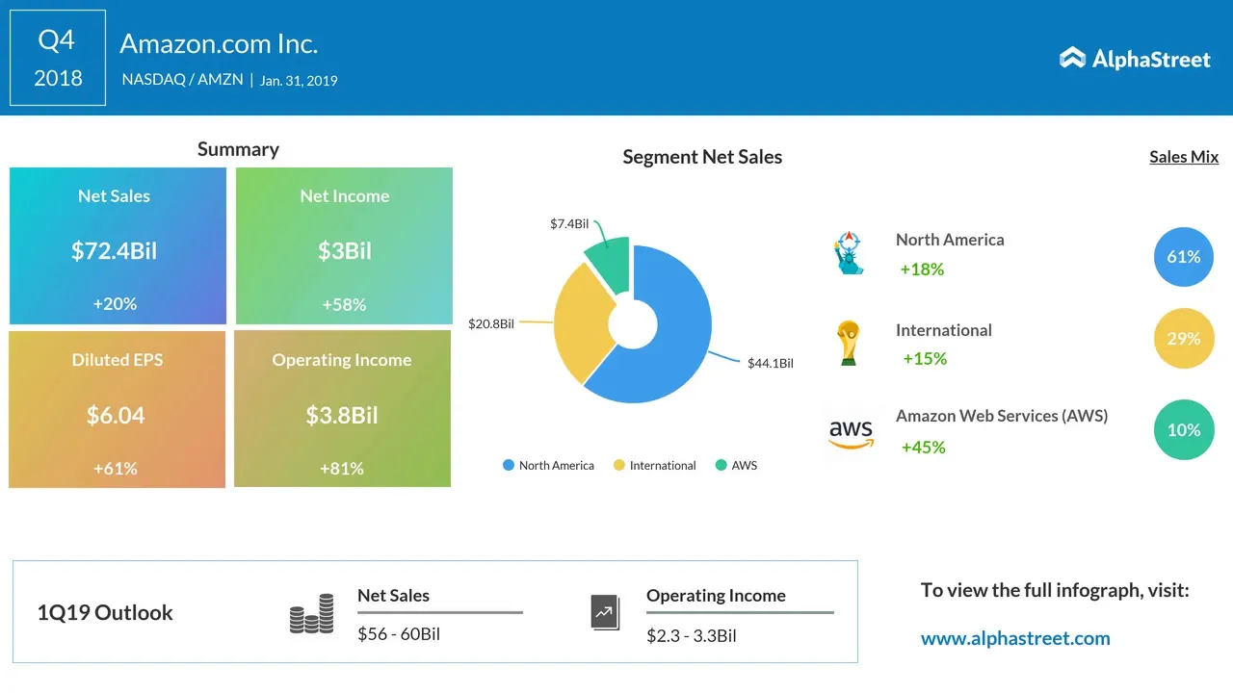The width and height of the screenshot is (1233, 693).
Task: Click the $56 - 60Bil outlook value
Action: [399, 634]
